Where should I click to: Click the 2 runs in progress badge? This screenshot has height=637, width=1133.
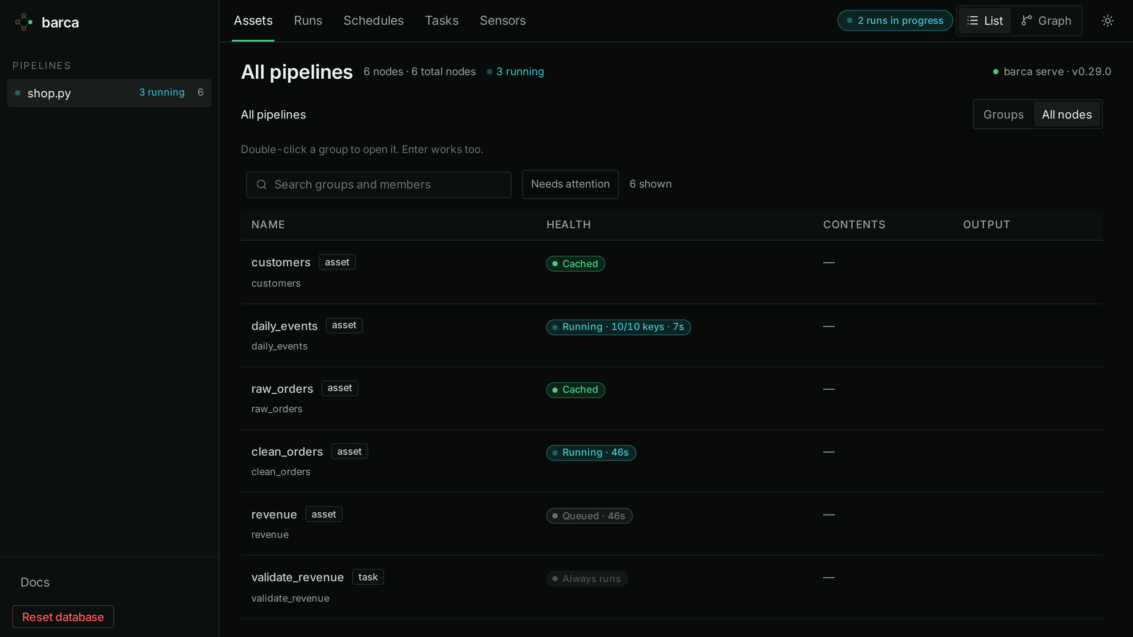click(x=895, y=21)
